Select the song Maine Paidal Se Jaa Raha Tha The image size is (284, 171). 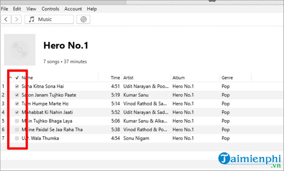(52, 129)
